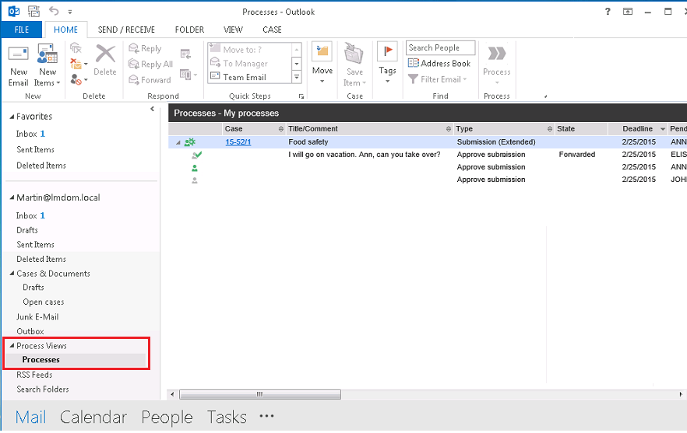Click the Search People field
687x433 pixels.
coord(440,48)
